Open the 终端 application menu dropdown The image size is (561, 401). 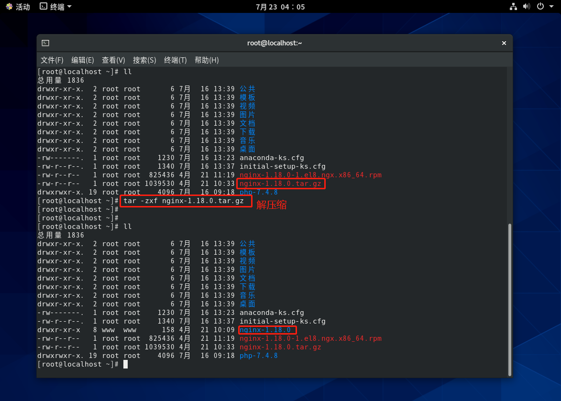55,7
